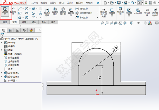Open the ConfigurationManager tab in the left panel
This screenshot has width=159, height=110.
17,30
